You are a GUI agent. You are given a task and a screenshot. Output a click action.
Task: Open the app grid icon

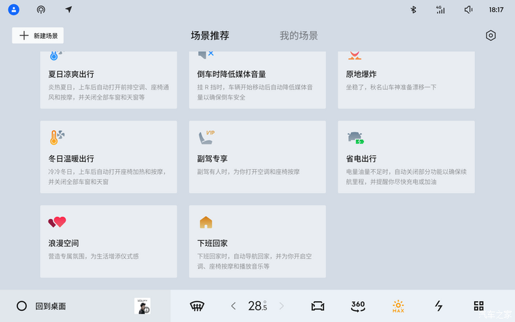tap(478, 306)
